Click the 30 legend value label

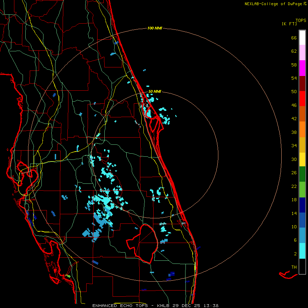[294, 159]
